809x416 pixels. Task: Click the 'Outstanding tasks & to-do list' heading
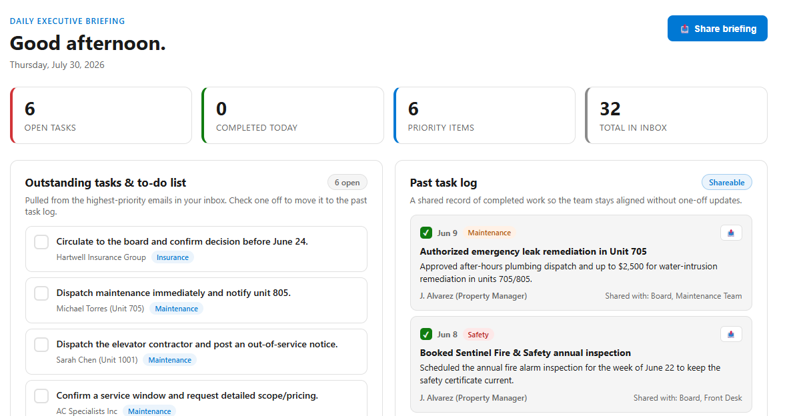[105, 183]
